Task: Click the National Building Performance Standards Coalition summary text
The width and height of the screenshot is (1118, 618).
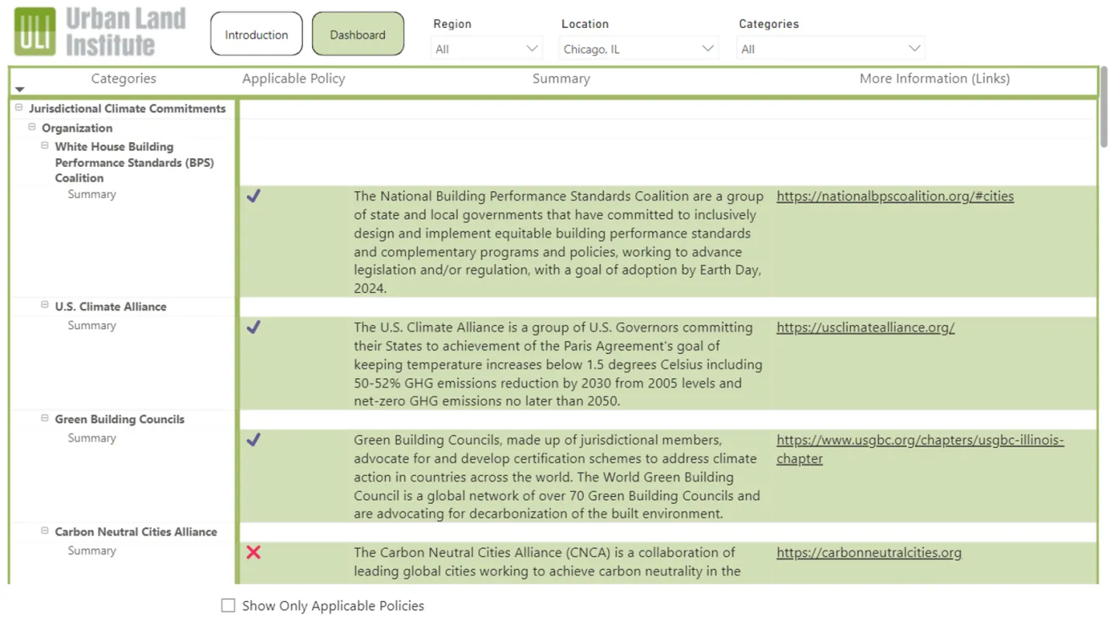Action: coord(559,242)
